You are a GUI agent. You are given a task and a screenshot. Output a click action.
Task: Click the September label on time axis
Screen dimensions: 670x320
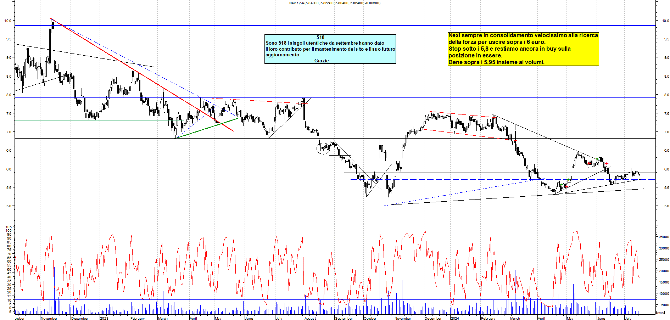344,318
